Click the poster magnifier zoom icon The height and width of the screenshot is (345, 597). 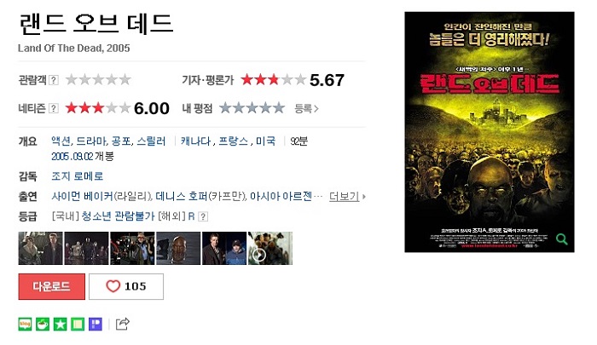[x=561, y=239]
